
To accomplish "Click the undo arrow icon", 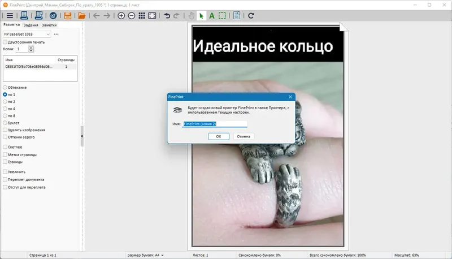I will 167,16.
